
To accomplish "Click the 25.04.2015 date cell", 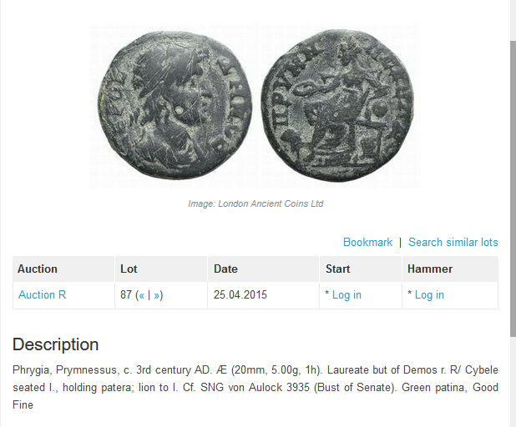I will 240,294.
